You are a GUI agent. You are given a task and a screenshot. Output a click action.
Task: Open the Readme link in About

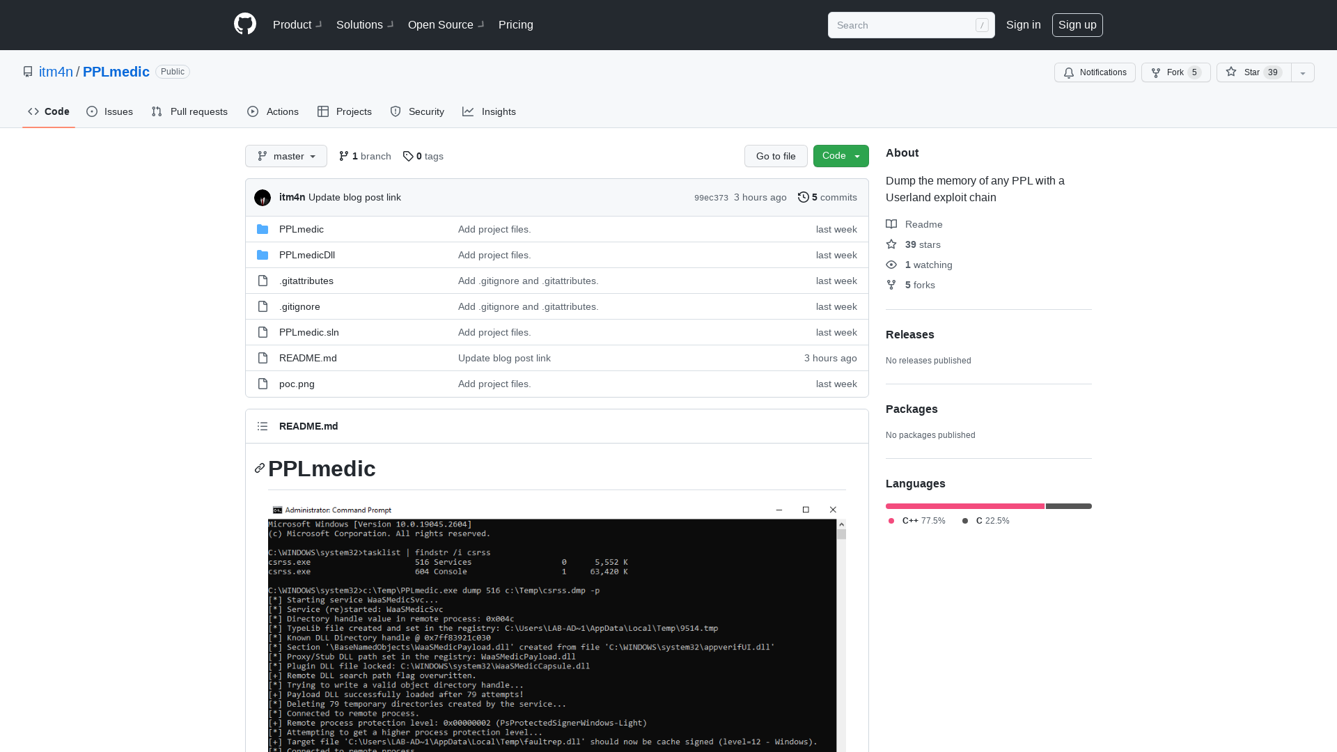point(924,223)
